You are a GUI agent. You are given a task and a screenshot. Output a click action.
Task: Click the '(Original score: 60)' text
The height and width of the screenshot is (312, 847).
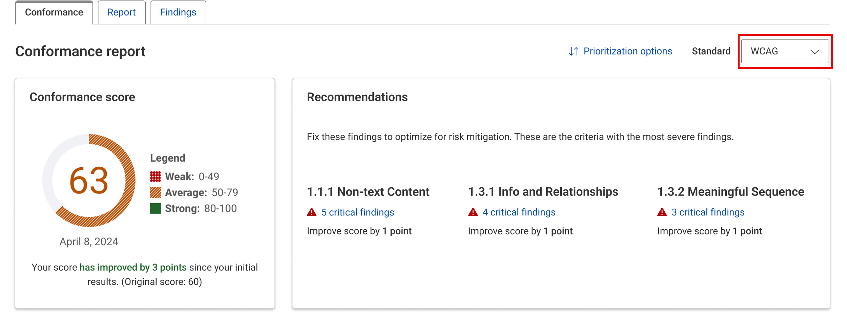[162, 282]
